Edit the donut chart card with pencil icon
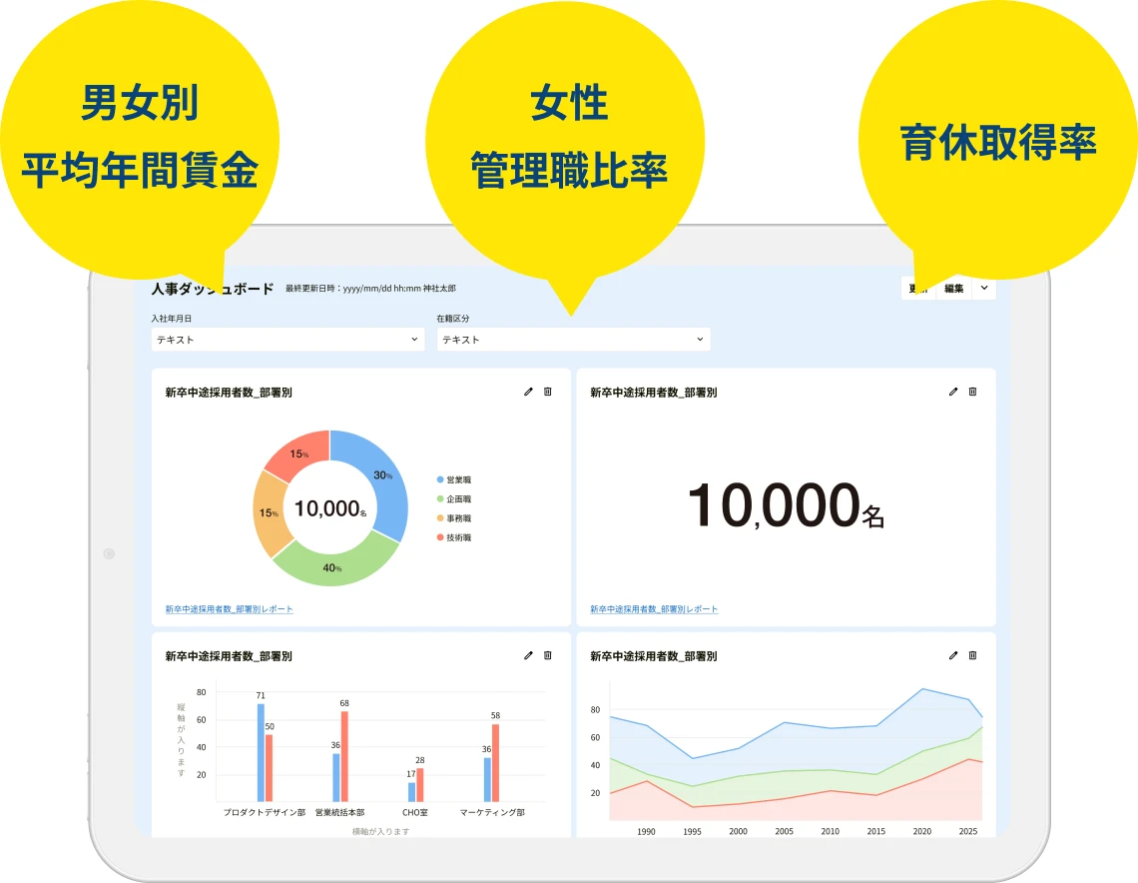1138x883 pixels. click(x=528, y=393)
